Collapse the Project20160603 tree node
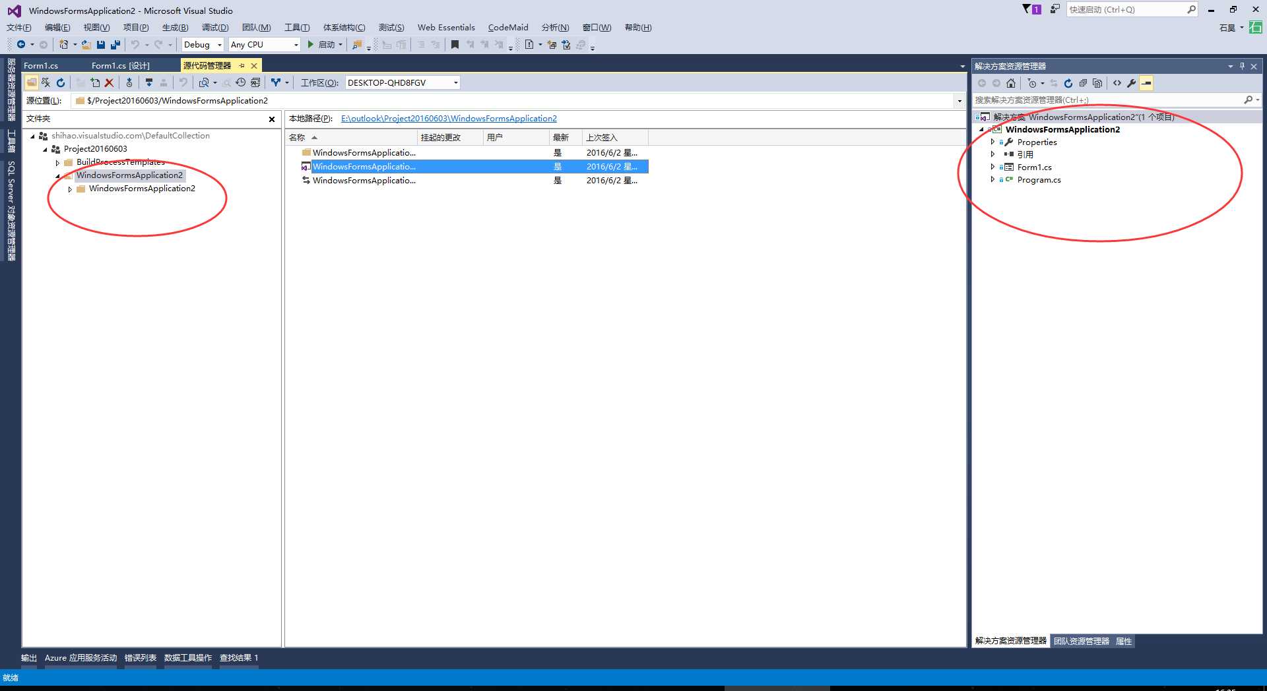 click(45, 149)
